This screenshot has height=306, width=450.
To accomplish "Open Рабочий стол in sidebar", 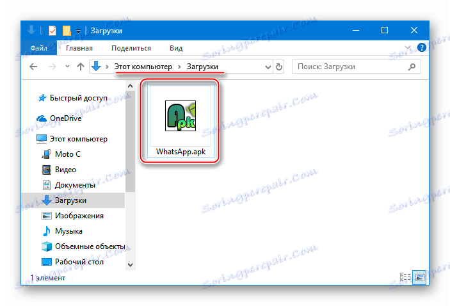I will [x=79, y=262].
